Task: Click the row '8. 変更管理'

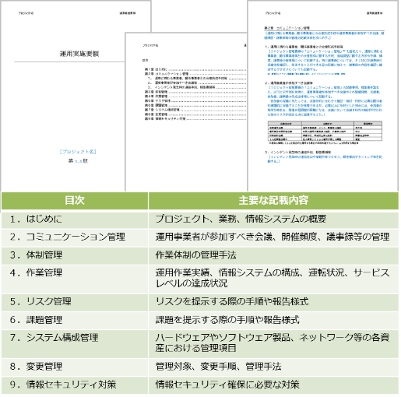Action: [x=200, y=367]
